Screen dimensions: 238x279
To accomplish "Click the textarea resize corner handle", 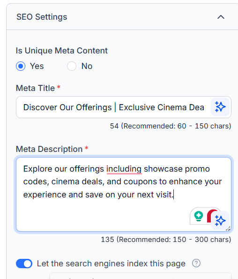I will click(228, 229).
